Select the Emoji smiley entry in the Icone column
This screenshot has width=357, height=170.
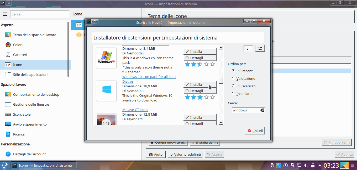coord(79,35)
